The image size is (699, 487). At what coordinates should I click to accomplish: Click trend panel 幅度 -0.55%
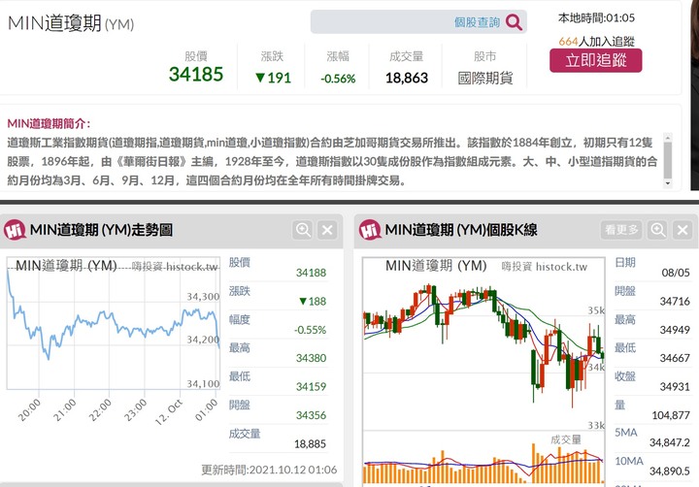pyautogui.click(x=311, y=330)
